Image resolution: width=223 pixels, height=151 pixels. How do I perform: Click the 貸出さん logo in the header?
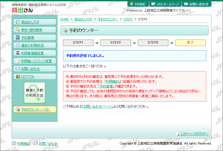(23, 10)
